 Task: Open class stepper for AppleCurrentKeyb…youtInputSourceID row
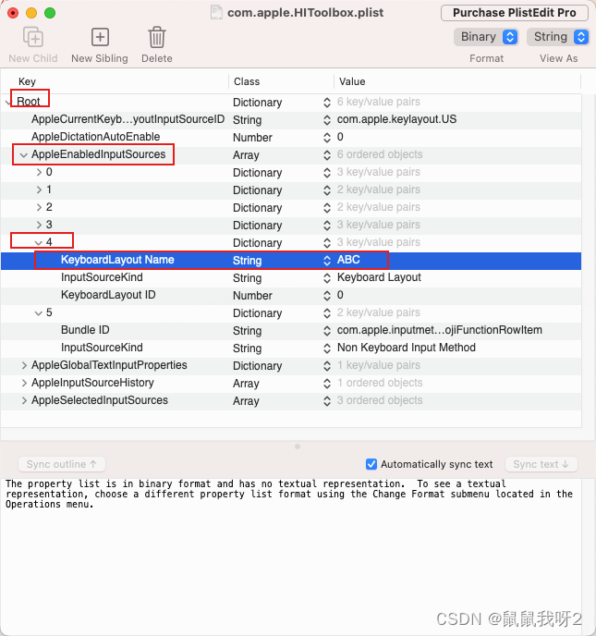(327, 119)
